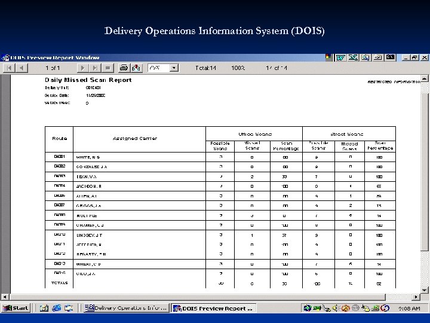This screenshot has width=430, height=323.
Task: Minimize the DOIS Preview Report window
Action: click(x=406, y=57)
